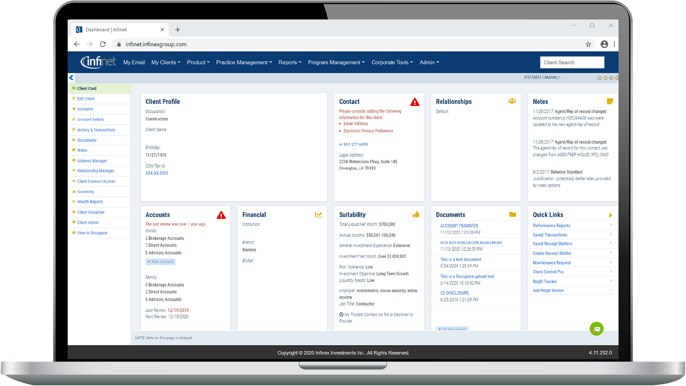Open the Reports dropdown menu
Screen dimensions: 686x386
tap(290, 63)
